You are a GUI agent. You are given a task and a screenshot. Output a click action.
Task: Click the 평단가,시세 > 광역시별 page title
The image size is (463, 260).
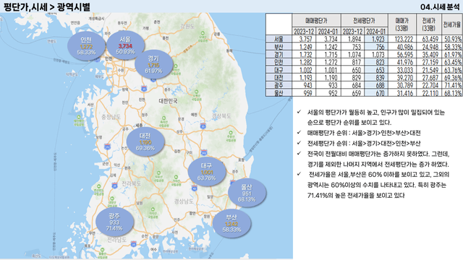tap(46, 6)
